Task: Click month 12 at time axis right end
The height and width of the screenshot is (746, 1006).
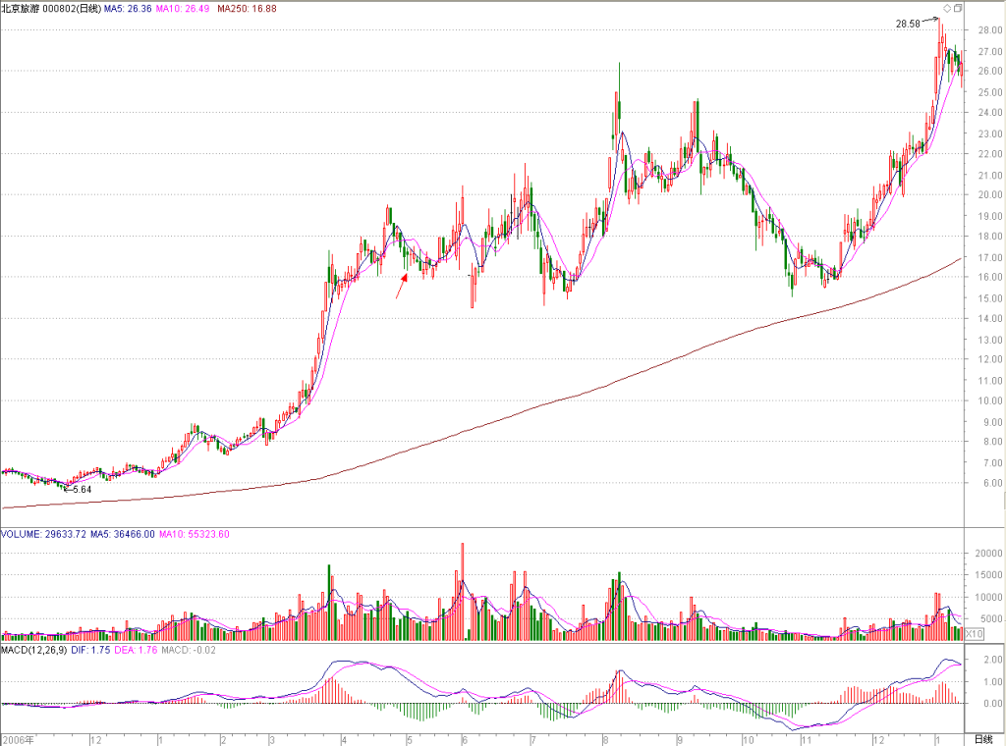Action: [879, 740]
